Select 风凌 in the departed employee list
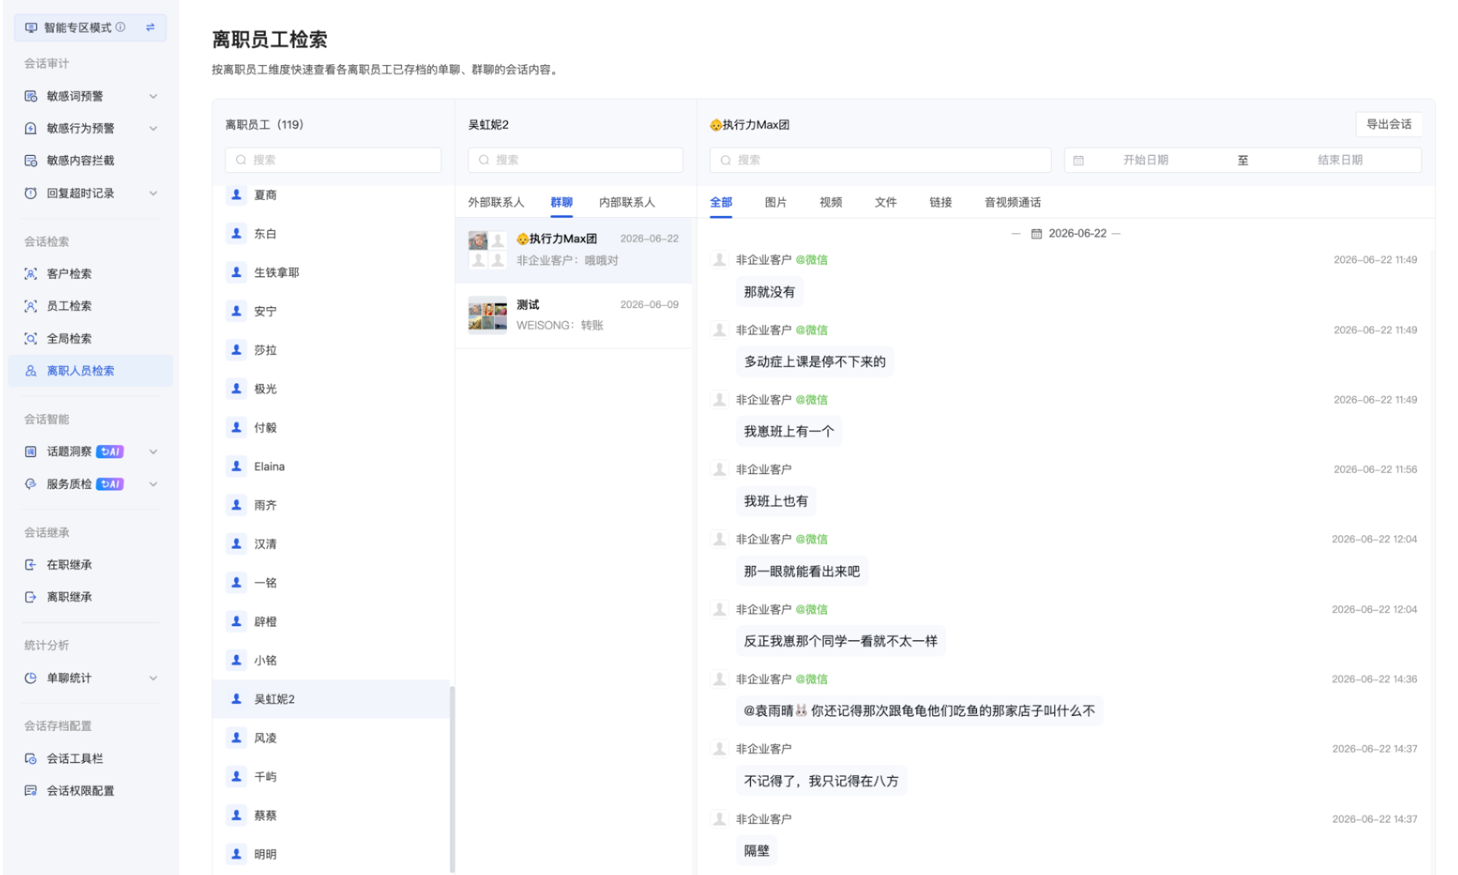 [x=331, y=737]
